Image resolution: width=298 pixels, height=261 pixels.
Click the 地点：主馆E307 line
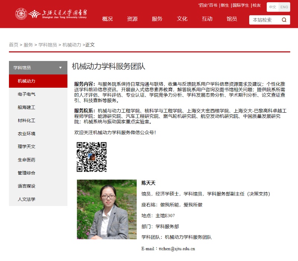[158, 216]
